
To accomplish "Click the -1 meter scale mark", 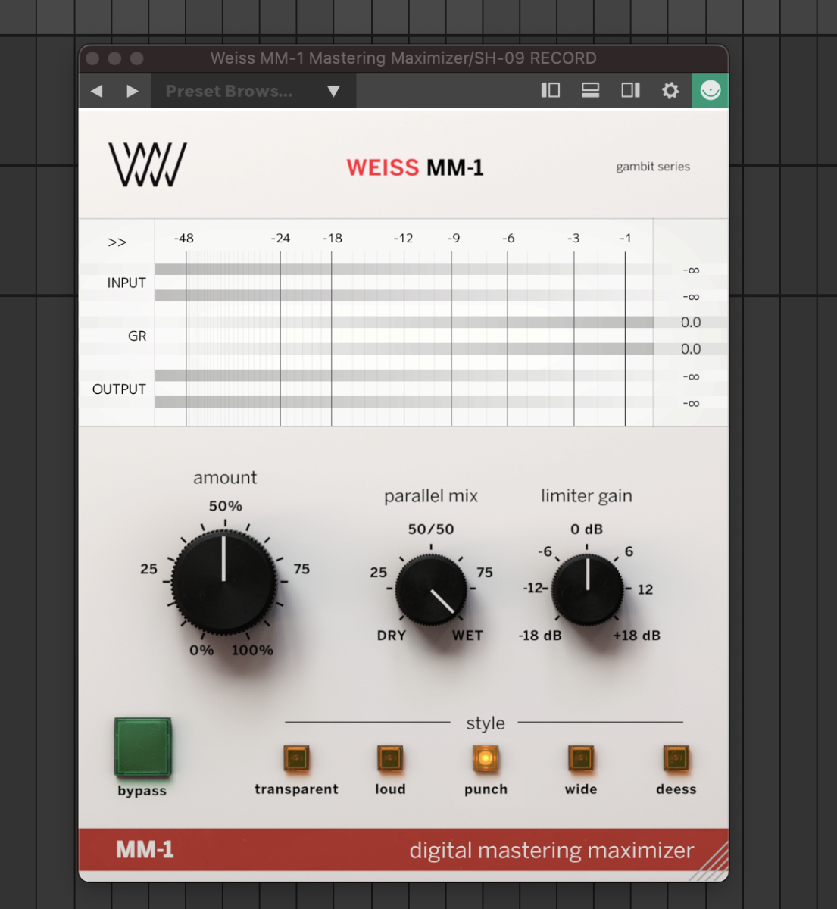I will point(626,238).
